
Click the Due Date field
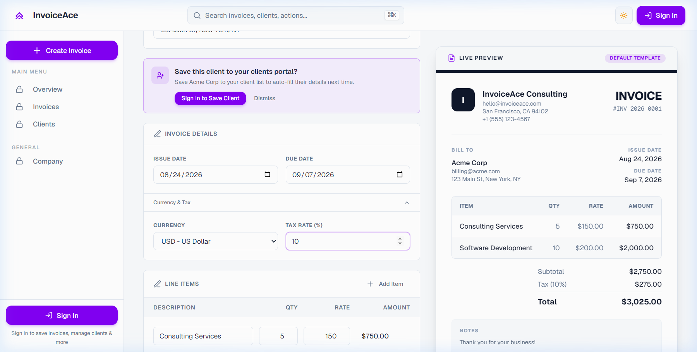(x=348, y=175)
